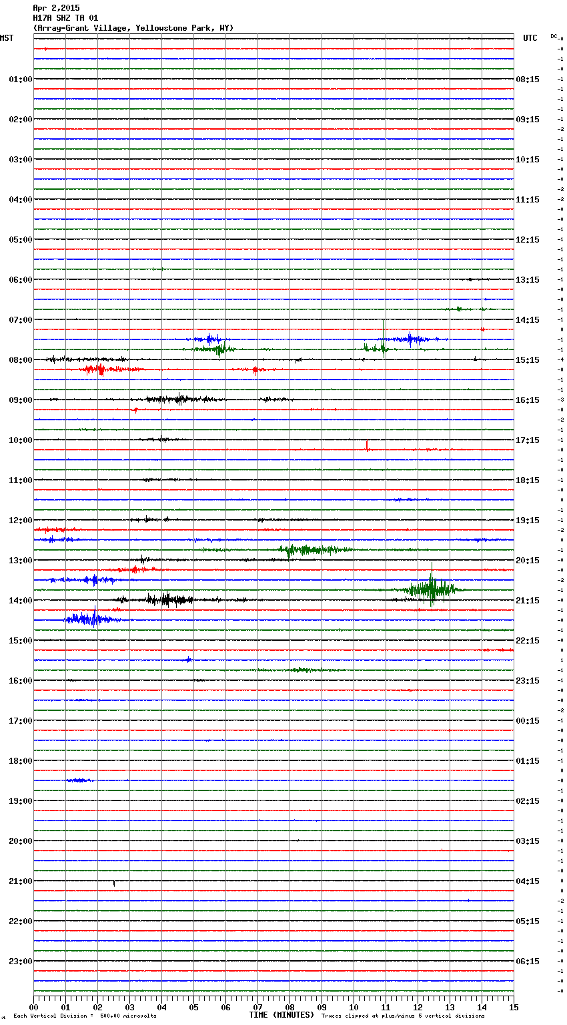
Task: Click the UTC time label "11:15"
Action: click(528, 200)
